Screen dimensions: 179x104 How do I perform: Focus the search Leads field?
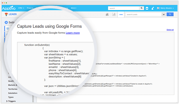pos(143,14)
